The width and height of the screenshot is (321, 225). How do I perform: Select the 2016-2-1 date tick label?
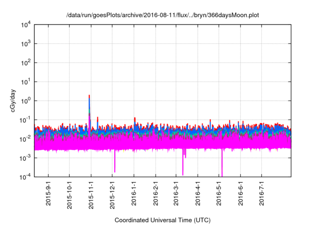coord(155,194)
